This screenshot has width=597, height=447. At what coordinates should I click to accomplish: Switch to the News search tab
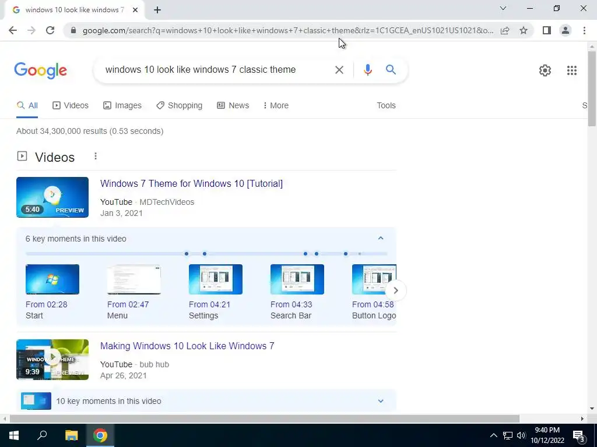click(233, 106)
